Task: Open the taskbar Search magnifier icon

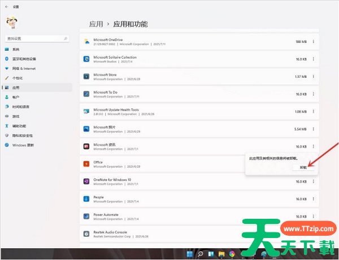Action: [201, 254]
